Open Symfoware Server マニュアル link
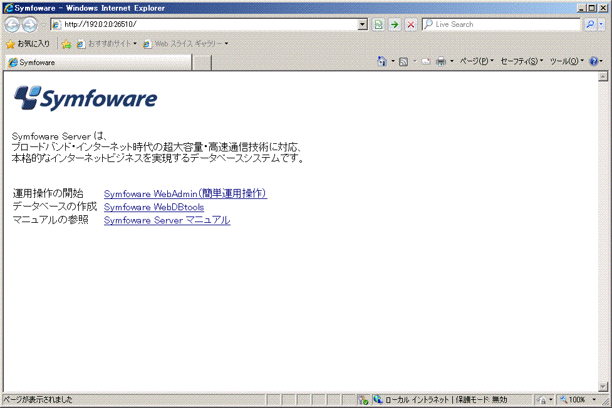The image size is (612, 408). [x=167, y=220]
